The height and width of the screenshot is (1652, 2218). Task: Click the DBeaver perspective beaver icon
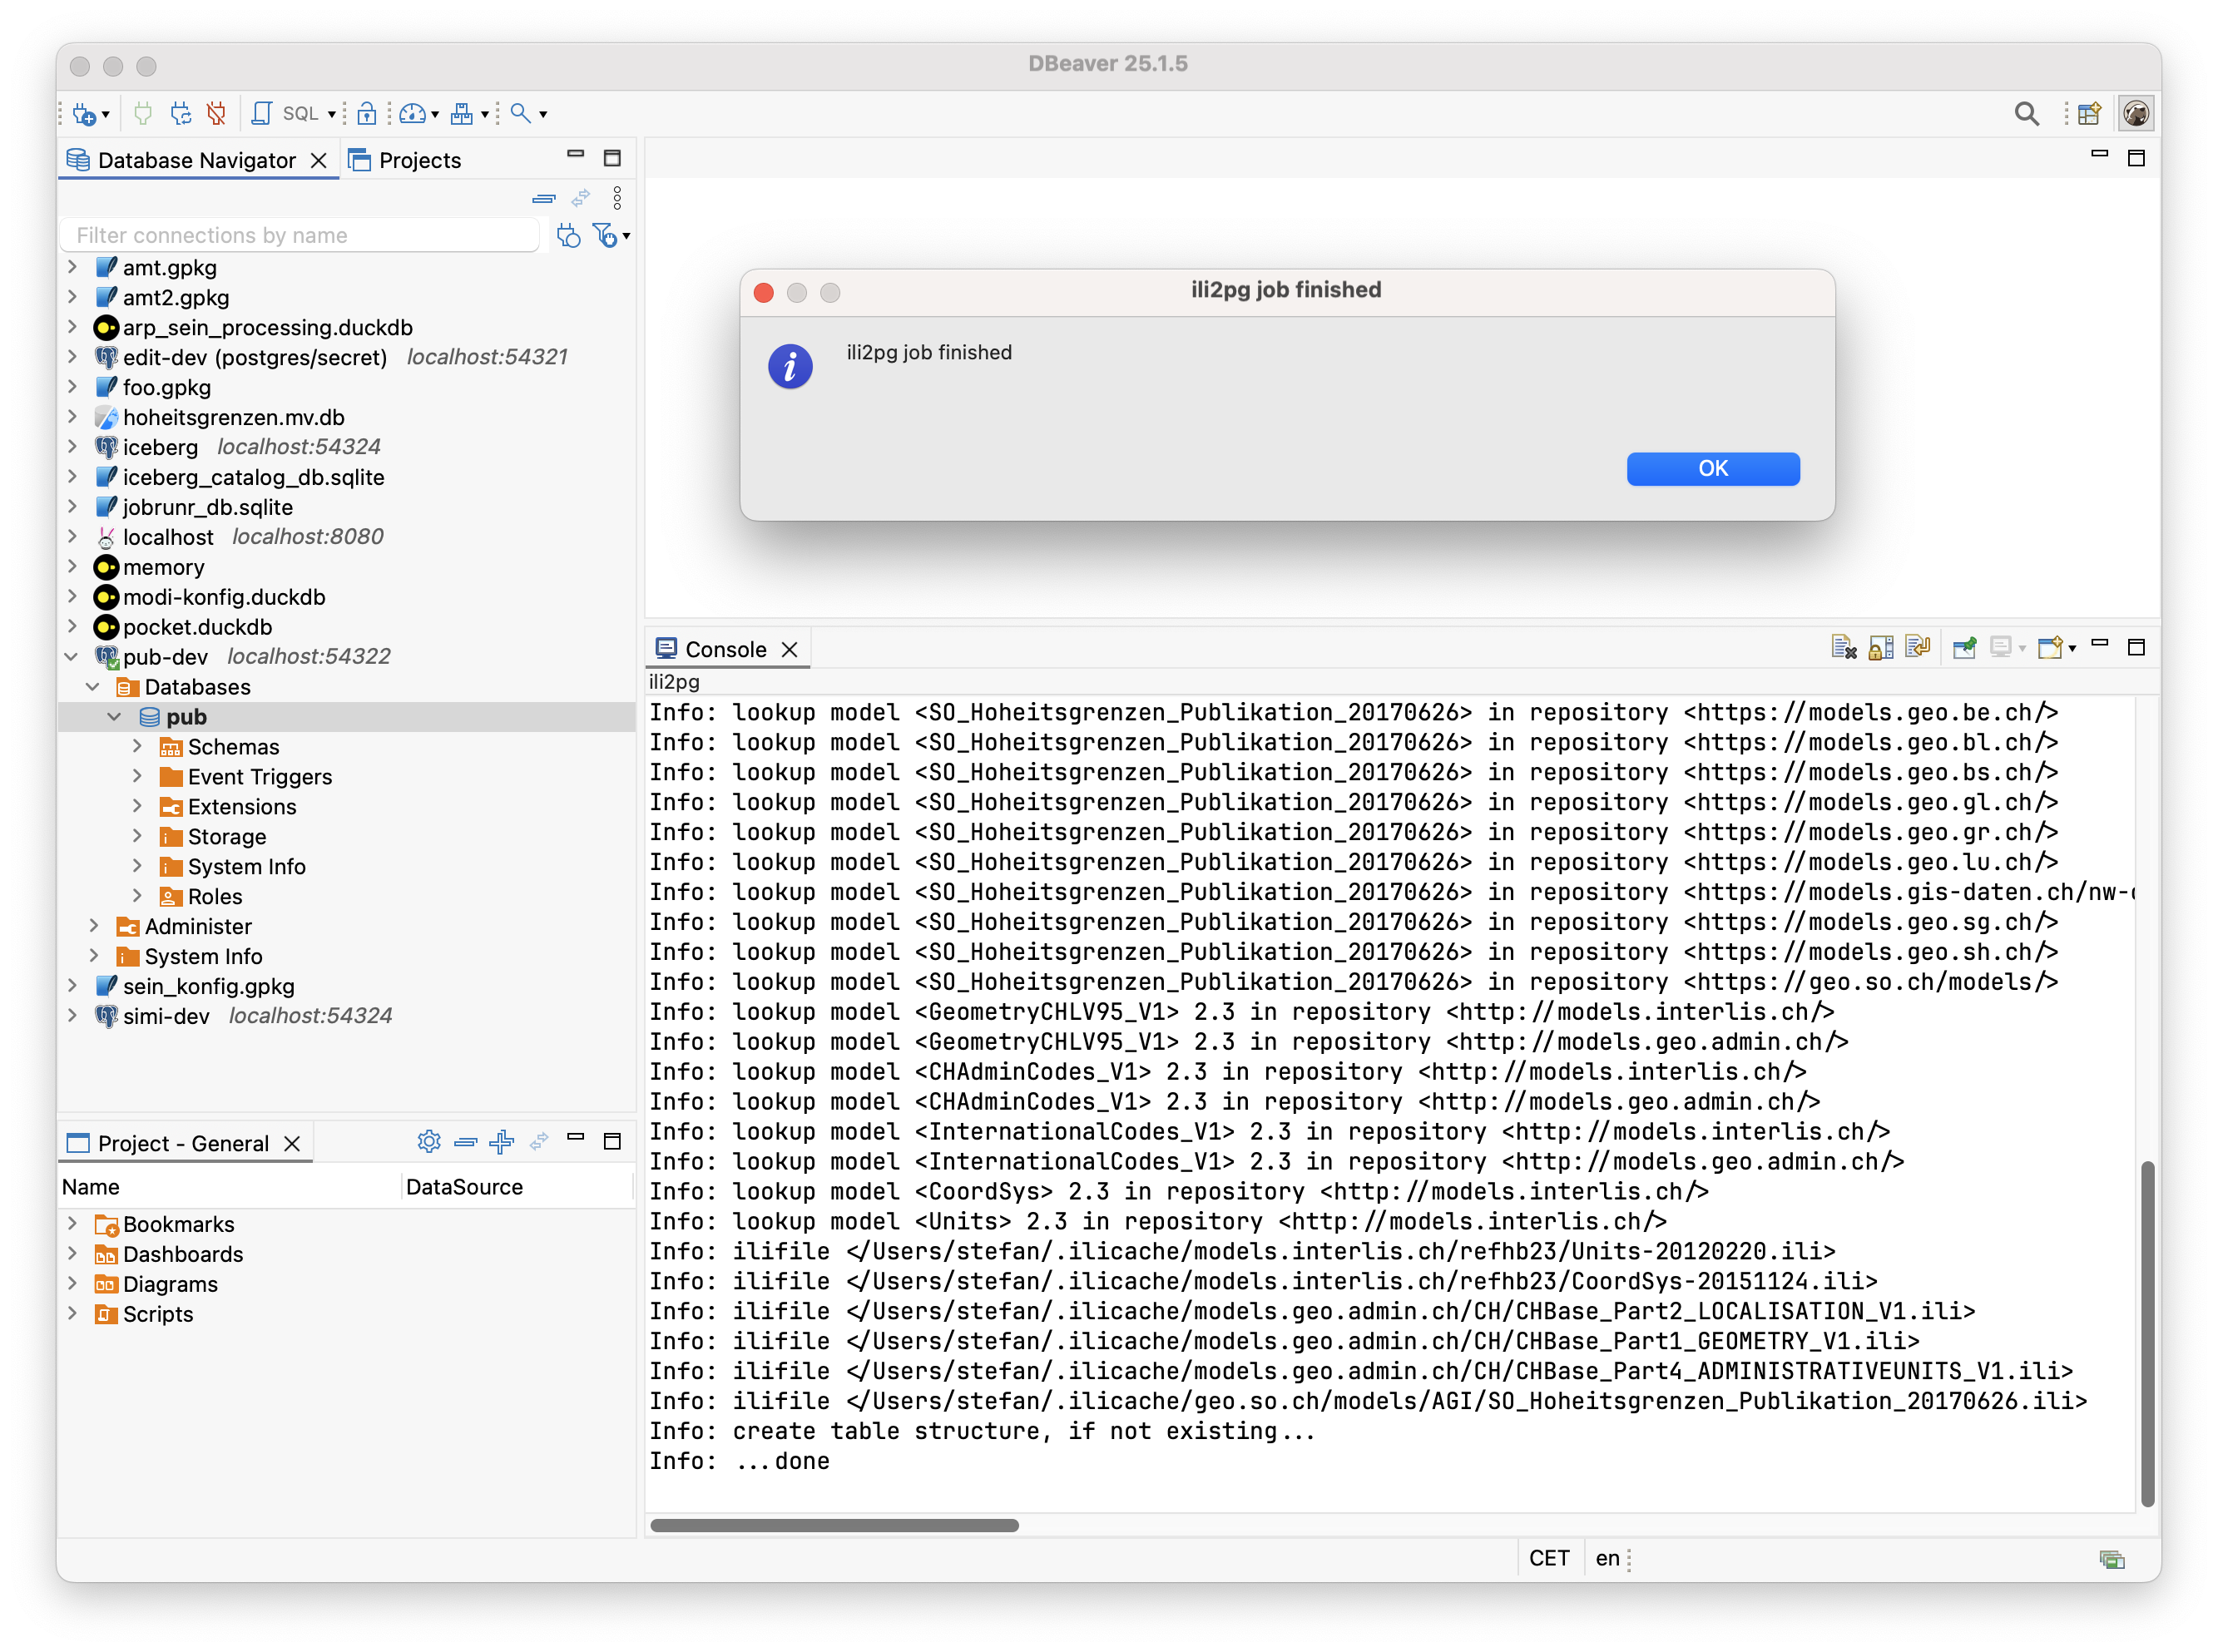(x=2135, y=114)
